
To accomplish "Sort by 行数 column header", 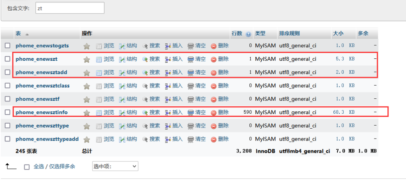I will tap(237, 33).
